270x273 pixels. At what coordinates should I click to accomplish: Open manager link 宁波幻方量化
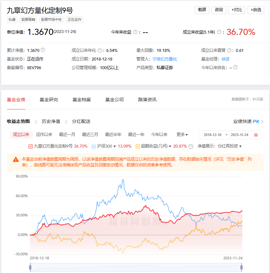click(165, 59)
